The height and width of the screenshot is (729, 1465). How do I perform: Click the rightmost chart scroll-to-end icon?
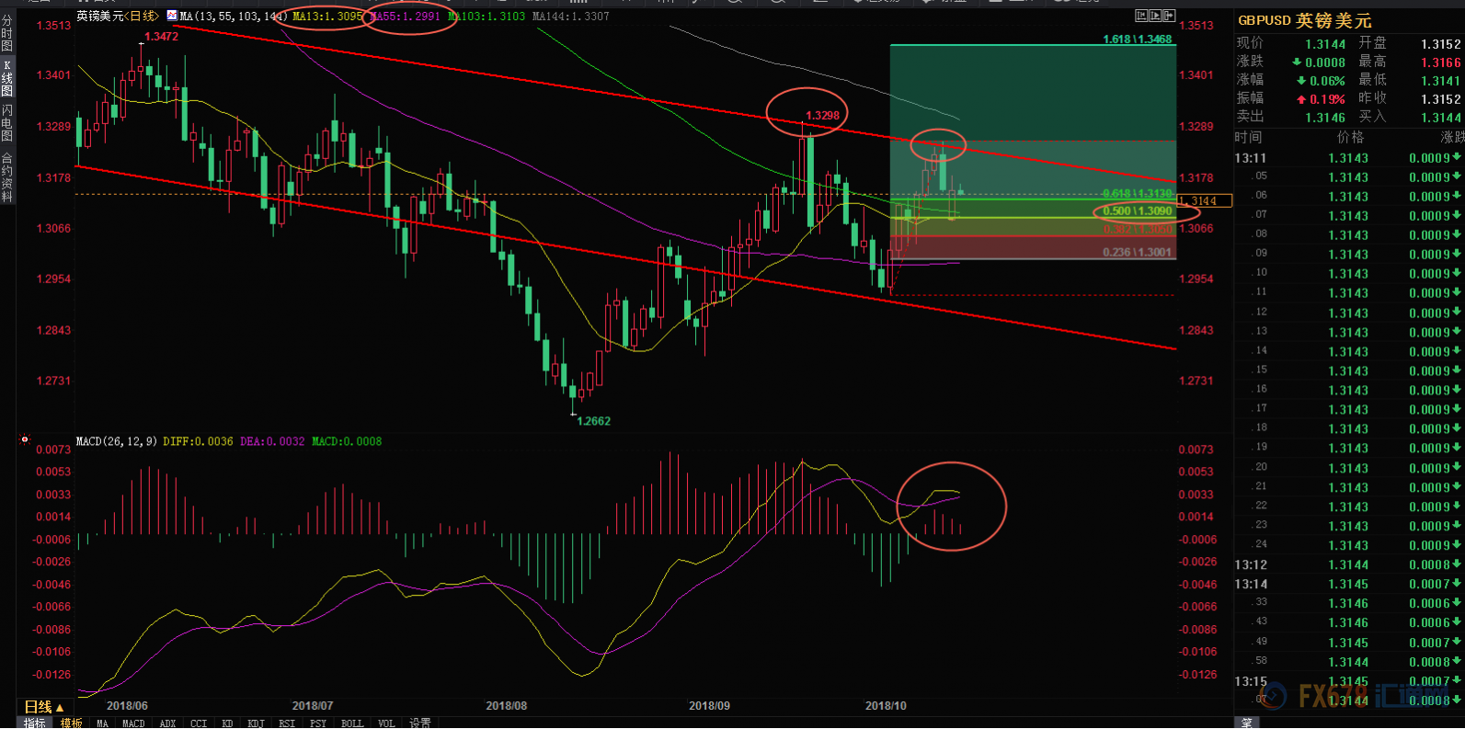pos(1170,16)
